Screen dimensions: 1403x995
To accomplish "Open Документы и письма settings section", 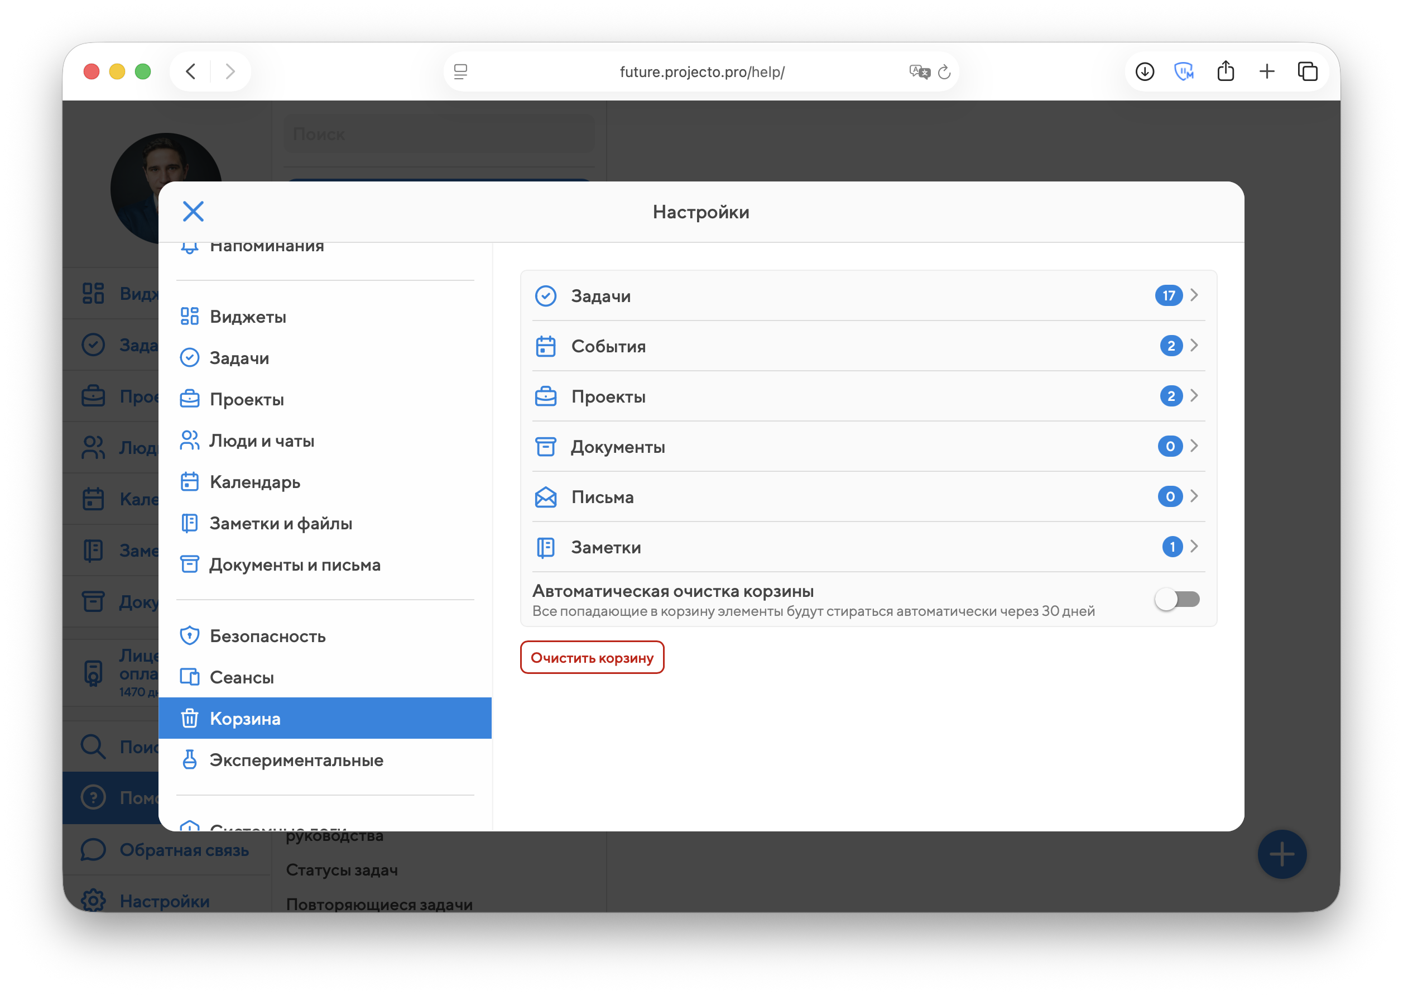I will point(295,565).
